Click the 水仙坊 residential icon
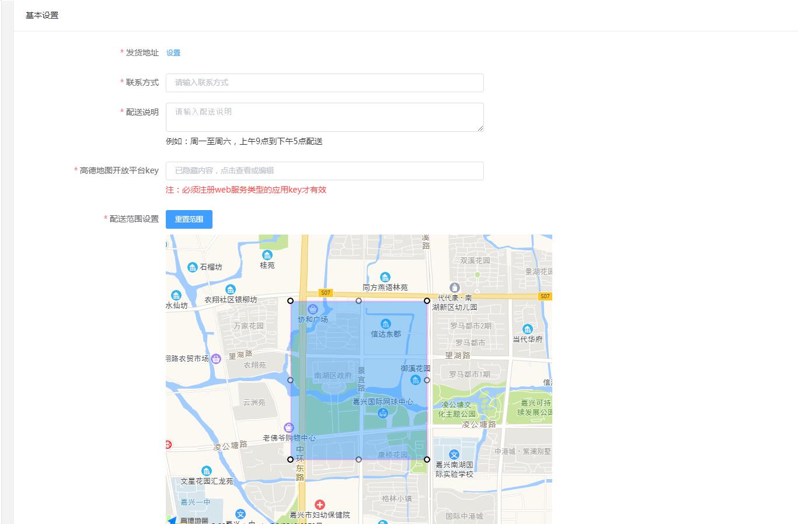Screen dimensions: 798x524 176,295
